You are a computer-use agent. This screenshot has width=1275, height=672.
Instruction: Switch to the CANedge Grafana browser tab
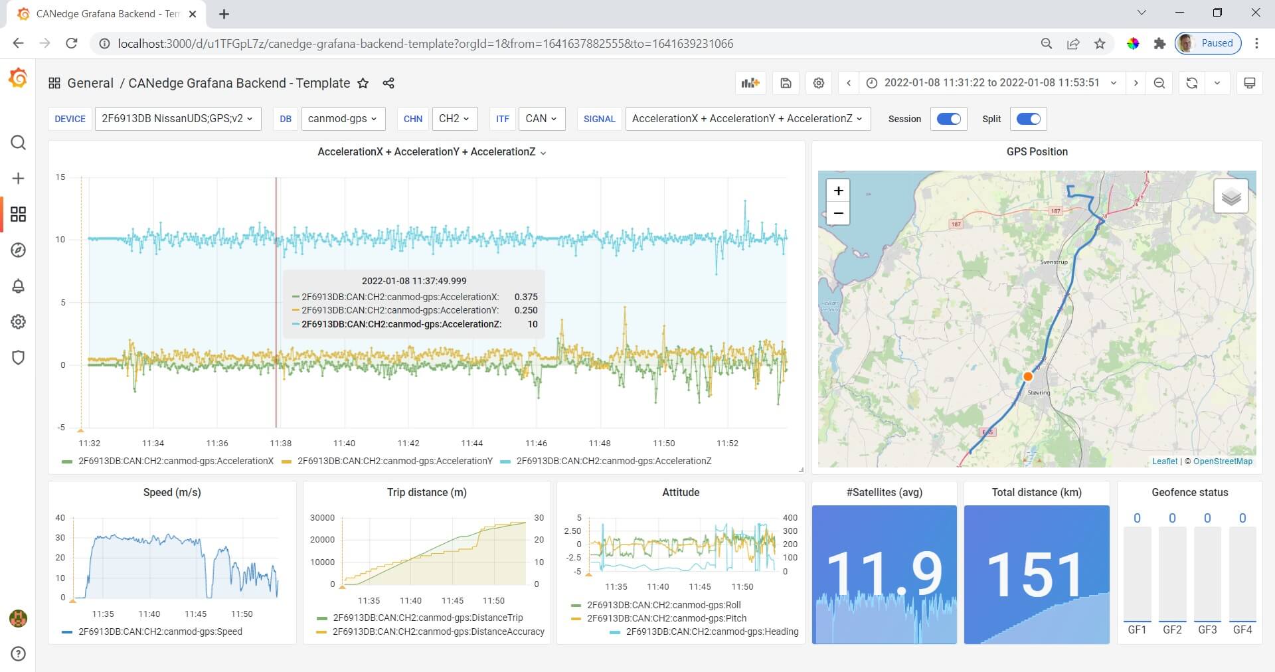[x=106, y=14]
